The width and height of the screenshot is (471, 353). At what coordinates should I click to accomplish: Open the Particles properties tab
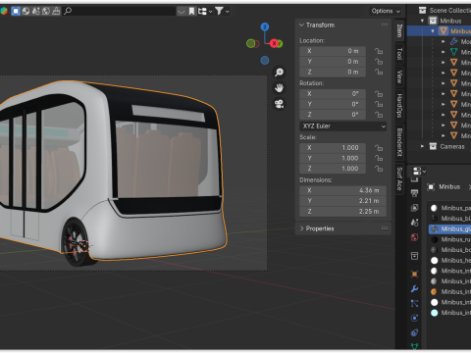coord(414,304)
